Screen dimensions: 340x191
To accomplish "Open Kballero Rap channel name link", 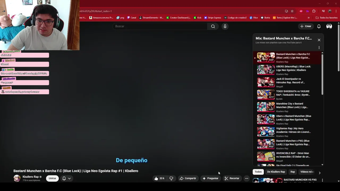I will (31, 177).
